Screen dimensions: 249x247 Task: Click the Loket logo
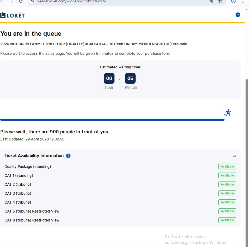12,15
